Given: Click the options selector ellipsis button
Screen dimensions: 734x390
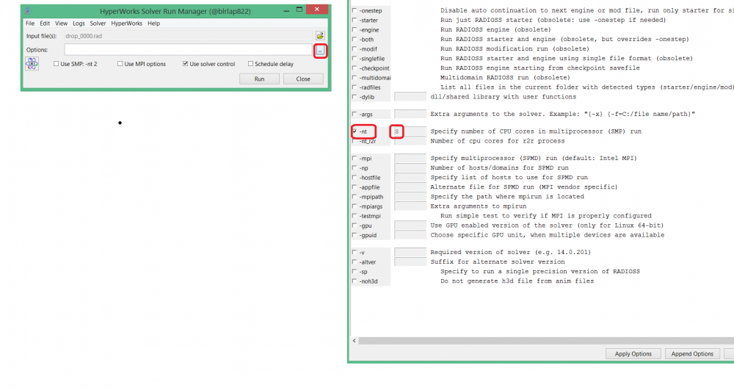Looking at the screenshot, I should tap(320, 50).
